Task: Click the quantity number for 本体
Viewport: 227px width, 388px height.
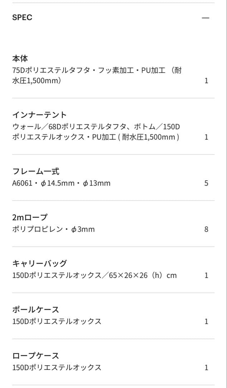Action: (206, 80)
